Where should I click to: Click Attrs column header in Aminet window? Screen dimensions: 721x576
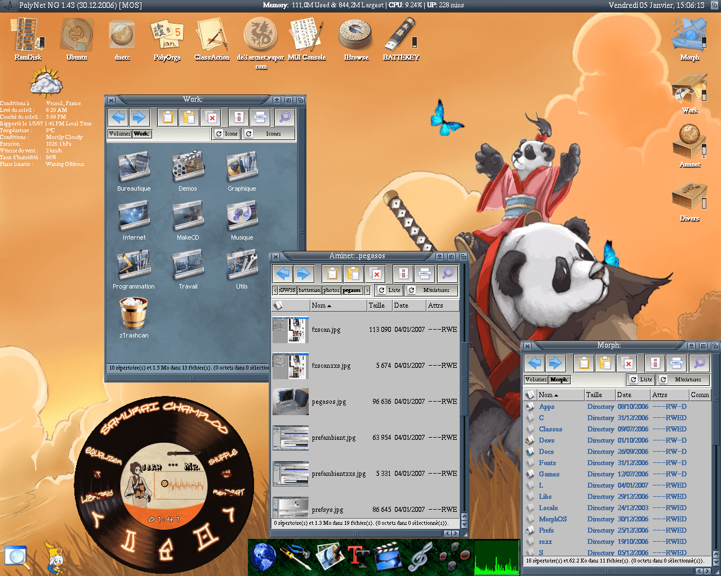(x=442, y=305)
